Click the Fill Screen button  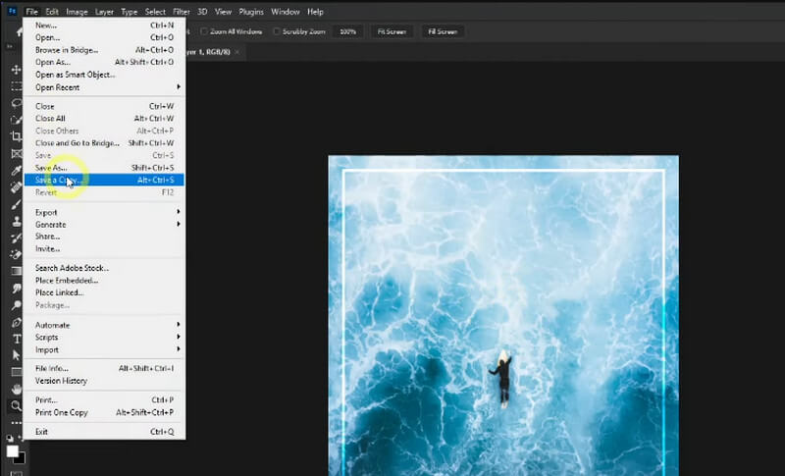[443, 31]
